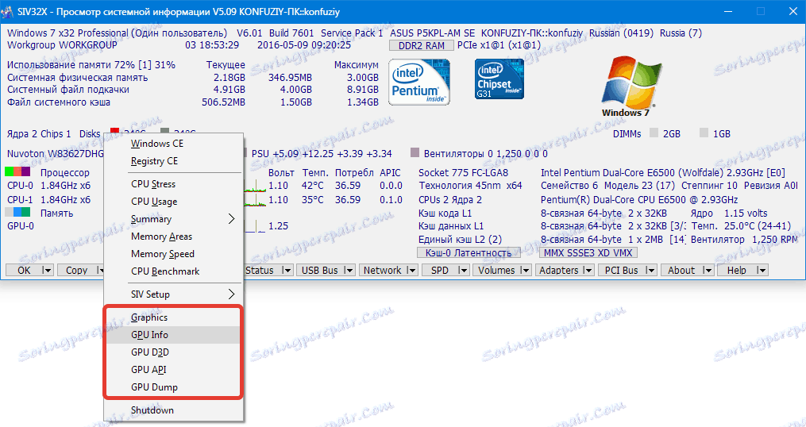Click the 1GB DIMM grey square
Viewport: 806px width, 427px height.
click(x=704, y=133)
